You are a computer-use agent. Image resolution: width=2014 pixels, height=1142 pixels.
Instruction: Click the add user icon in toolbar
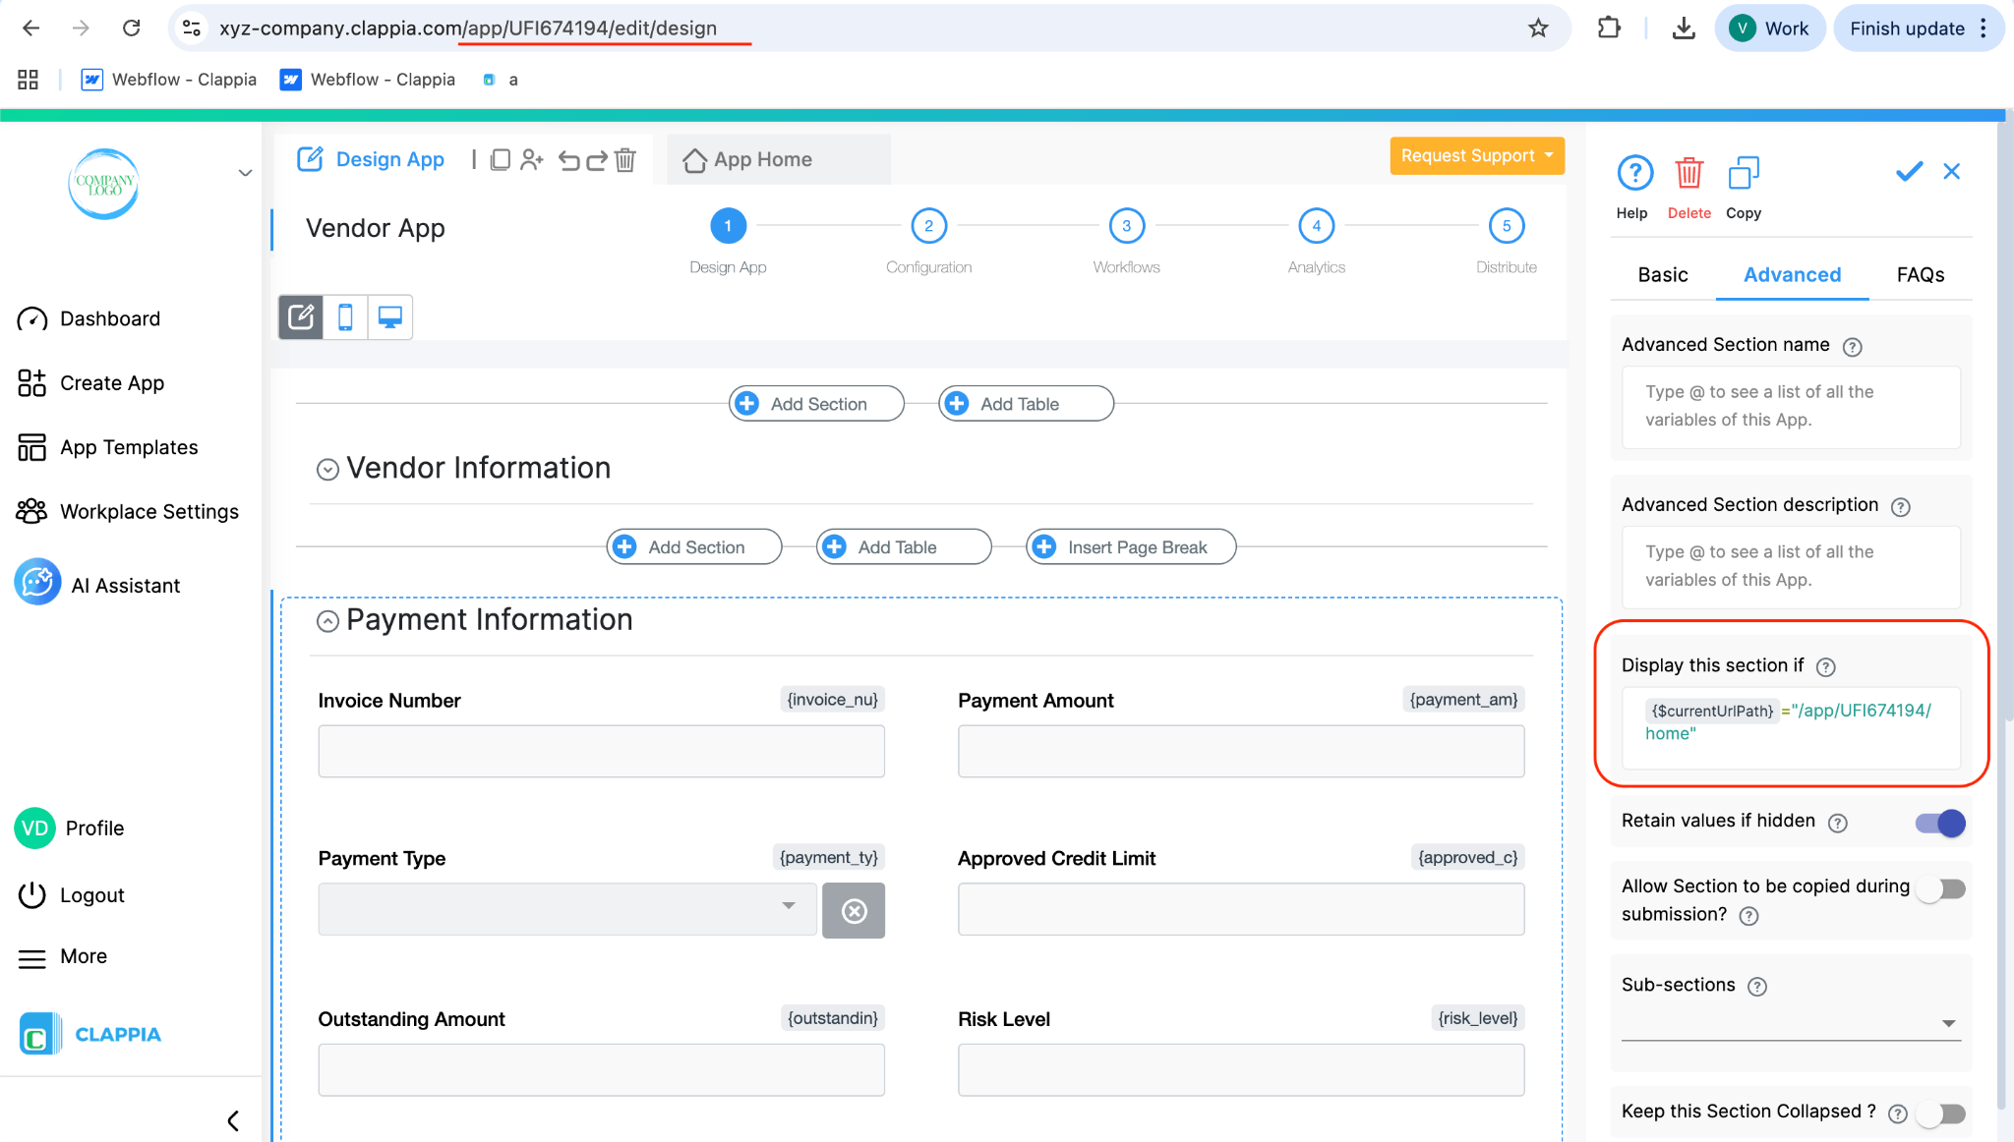(x=532, y=160)
